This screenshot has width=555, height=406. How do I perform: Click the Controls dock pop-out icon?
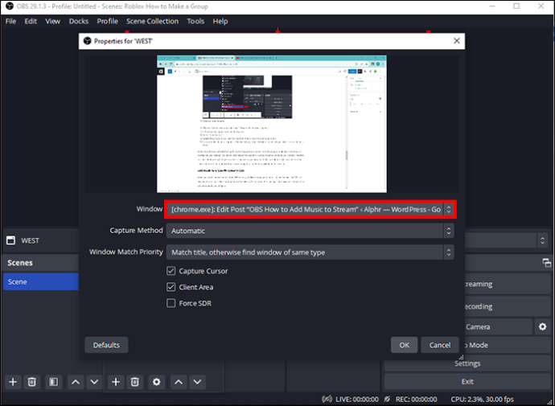click(x=546, y=263)
